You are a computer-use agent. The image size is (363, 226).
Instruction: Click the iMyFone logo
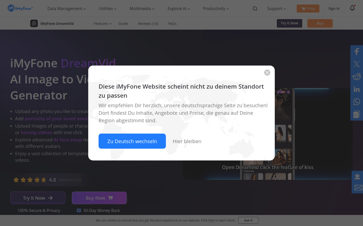20,8
